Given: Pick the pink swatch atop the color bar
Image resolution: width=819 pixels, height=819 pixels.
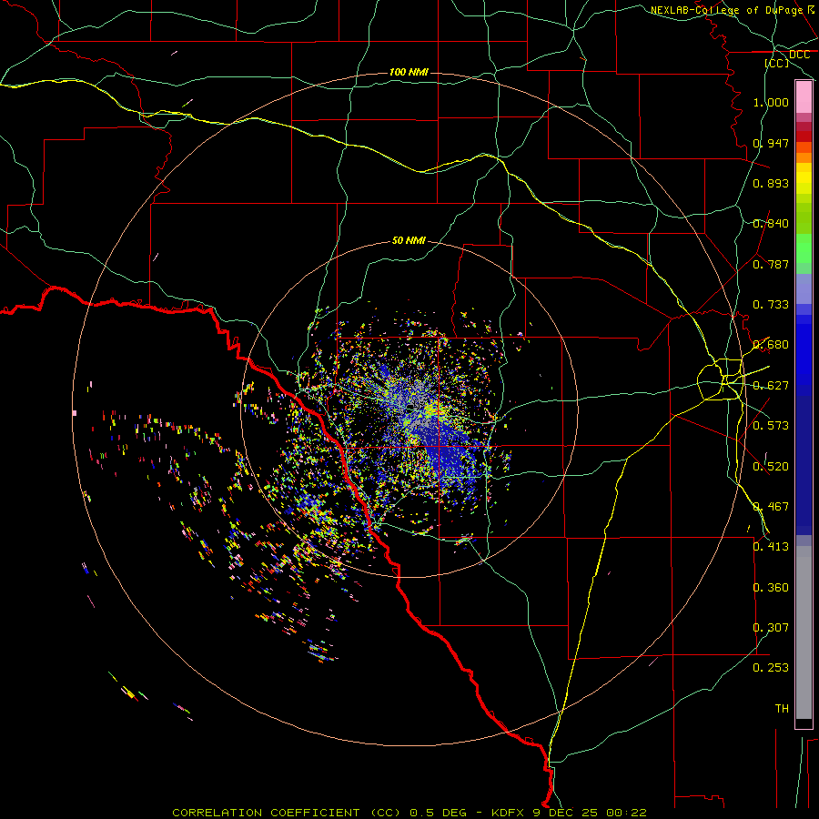Looking at the screenshot, I should pos(804,97).
